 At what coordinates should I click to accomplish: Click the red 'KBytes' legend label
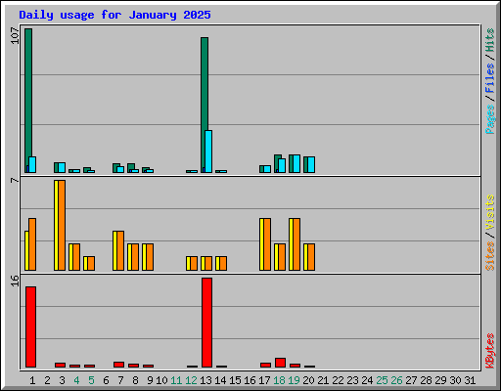490,351
